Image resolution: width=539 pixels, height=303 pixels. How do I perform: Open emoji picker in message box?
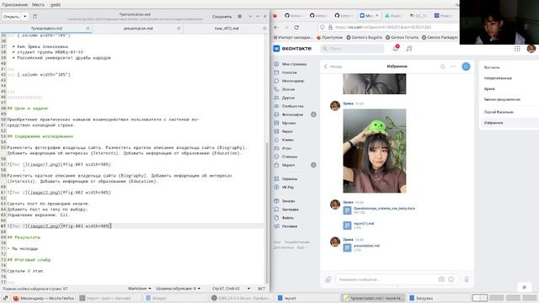point(451,279)
